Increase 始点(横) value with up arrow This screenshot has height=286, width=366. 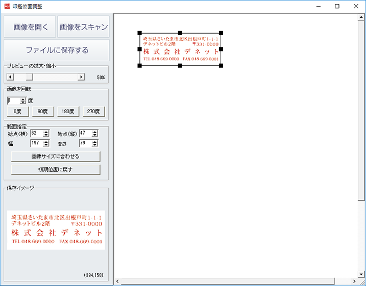[x=46, y=132]
